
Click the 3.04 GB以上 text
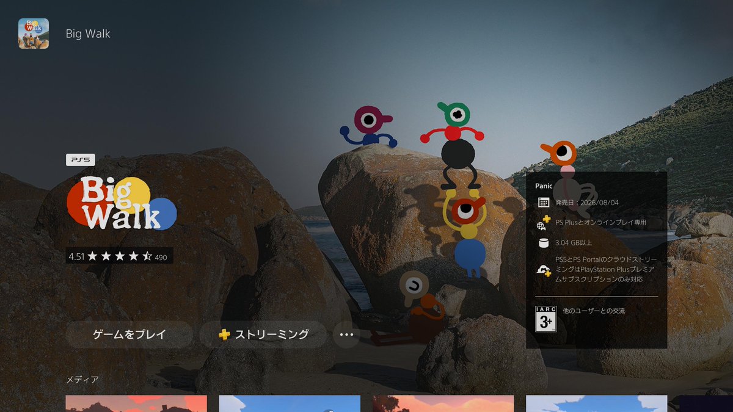point(574,243)
